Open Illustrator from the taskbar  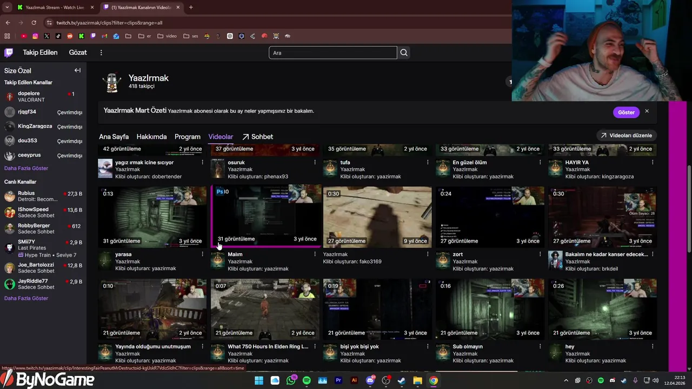tap(354, 380)
